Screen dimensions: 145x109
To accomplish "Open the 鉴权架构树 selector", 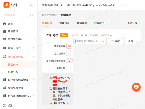I will pos(69,46).
